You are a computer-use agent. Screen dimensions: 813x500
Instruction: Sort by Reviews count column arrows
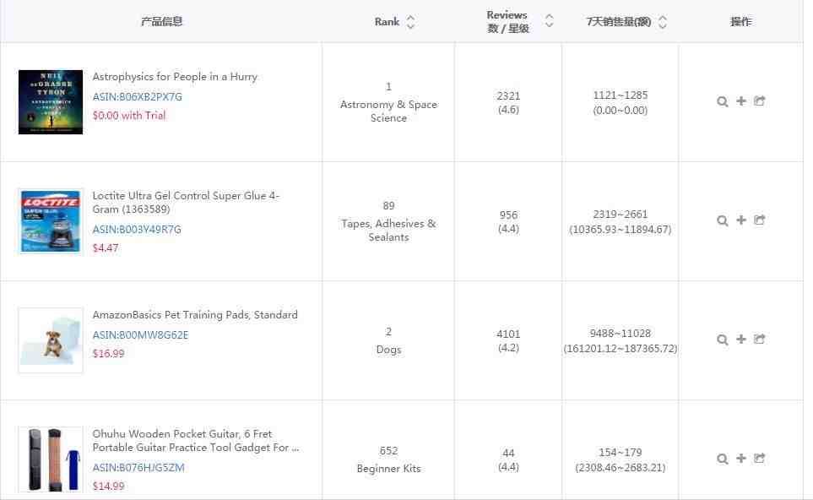[x=549, y=21]
